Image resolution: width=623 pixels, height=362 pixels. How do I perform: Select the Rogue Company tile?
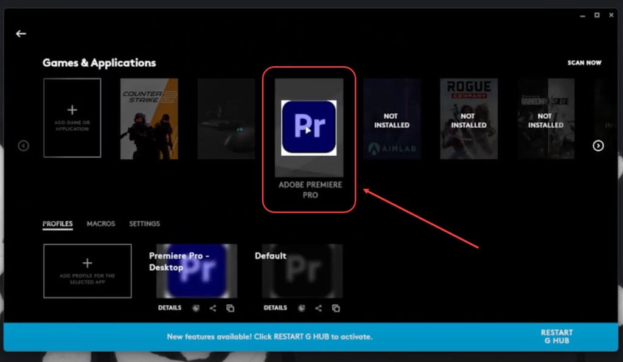[469, 119]
